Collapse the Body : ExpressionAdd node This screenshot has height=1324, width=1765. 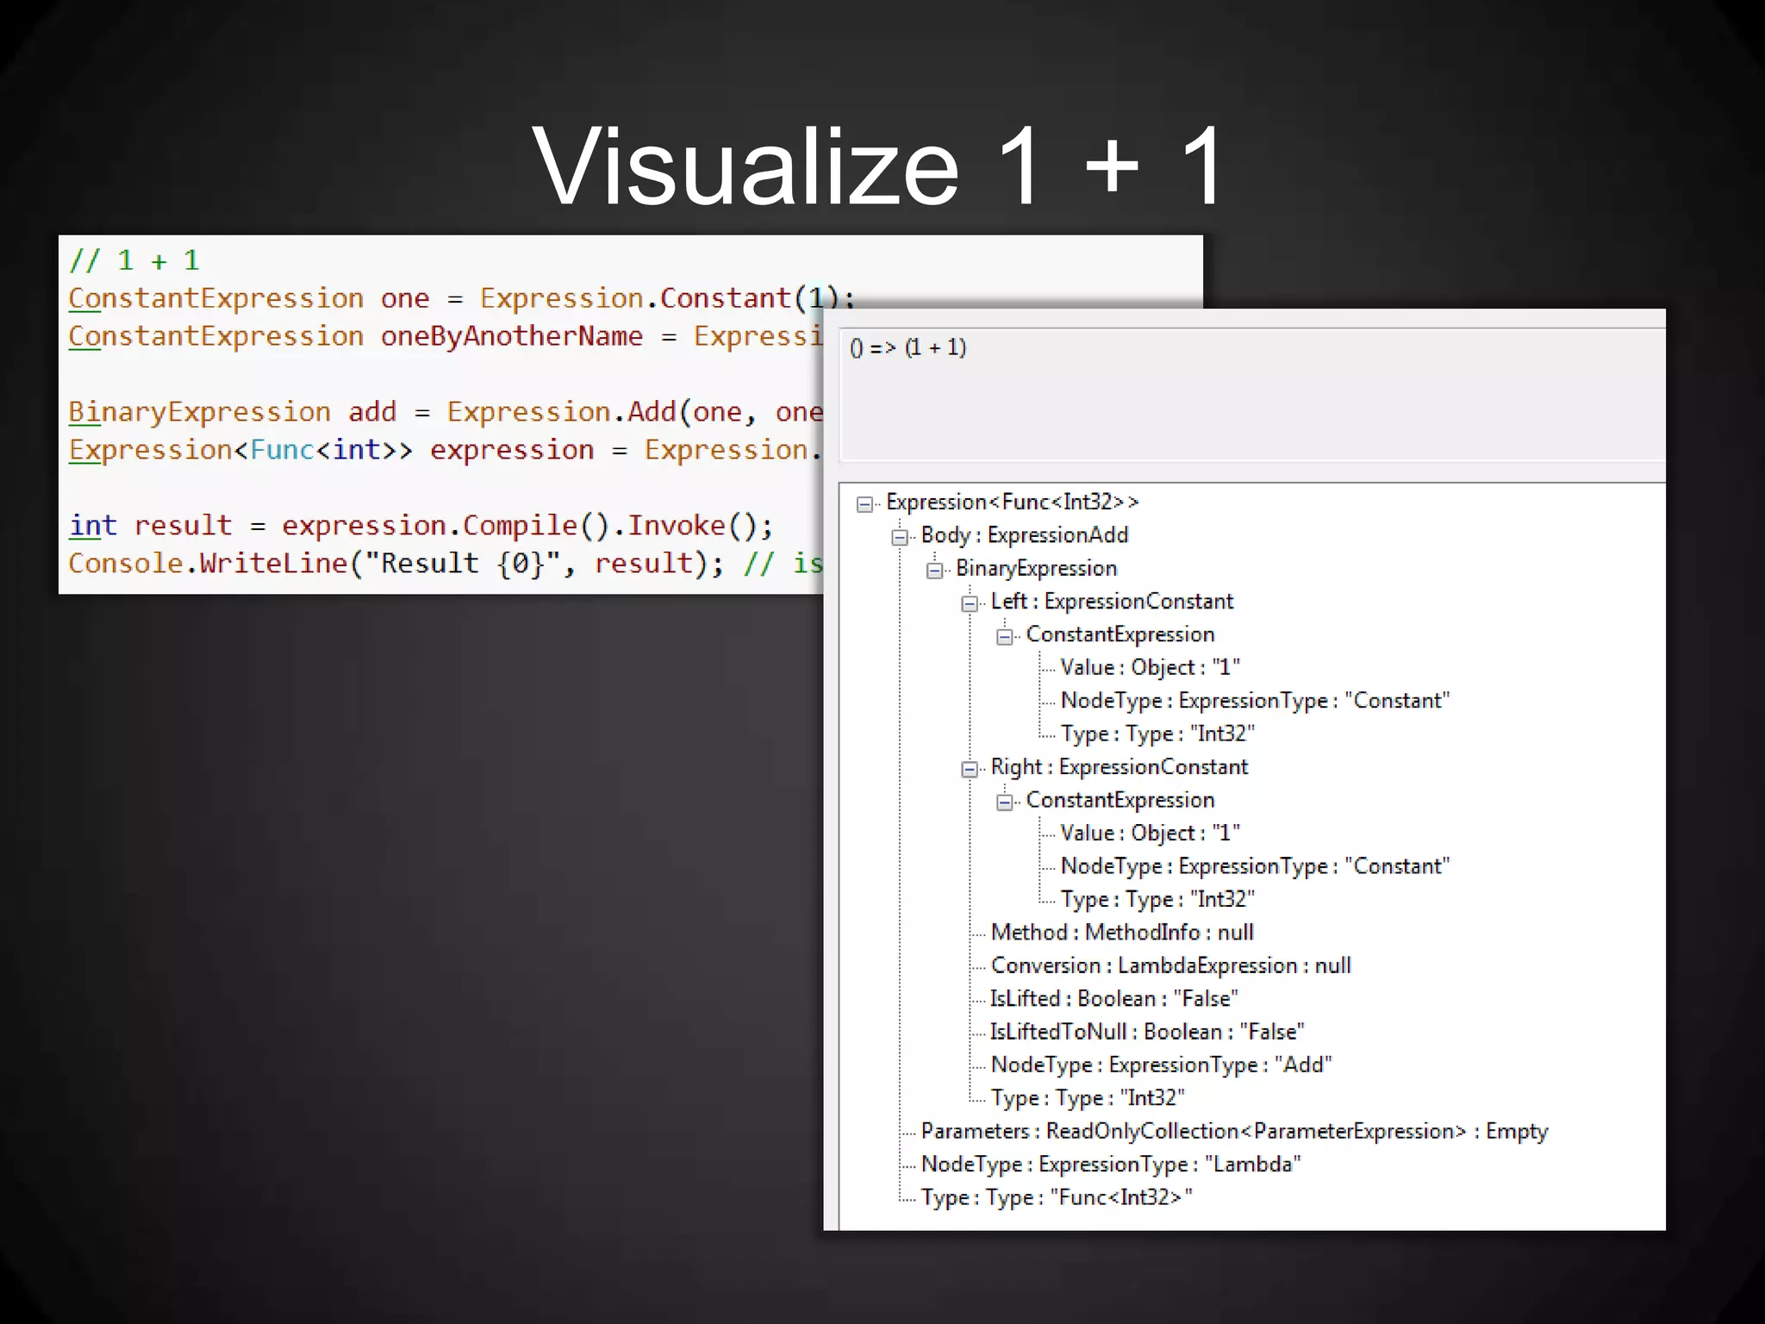900,537
